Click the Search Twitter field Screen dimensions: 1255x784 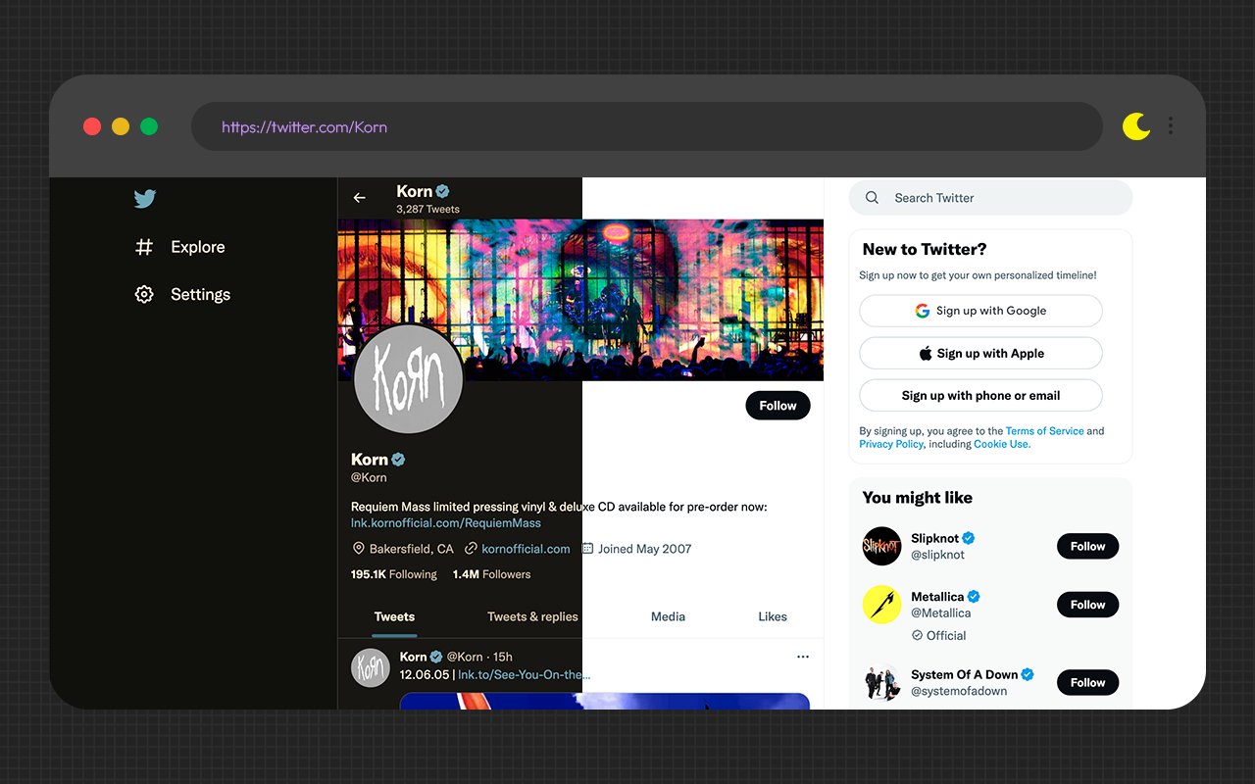[990, 198]
